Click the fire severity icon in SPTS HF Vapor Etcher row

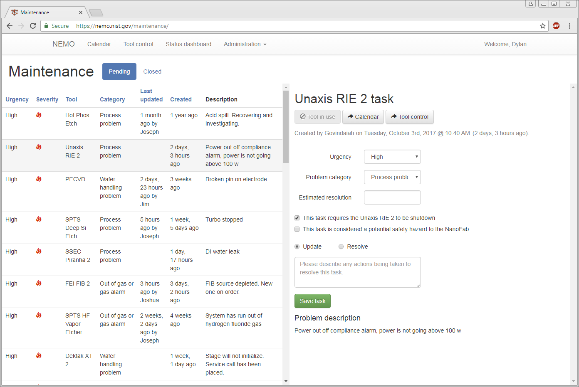tap(39, 315)
